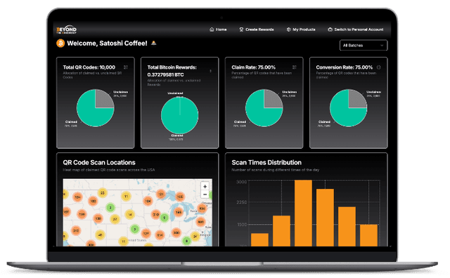This screenshot has height=278, width=450.
Task: Click the icon in Total QR Codes card
Action: click(x=126, y=67)
